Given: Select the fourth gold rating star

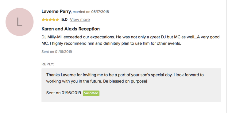Looking at the screenshot, I should (x=54, y=20).
